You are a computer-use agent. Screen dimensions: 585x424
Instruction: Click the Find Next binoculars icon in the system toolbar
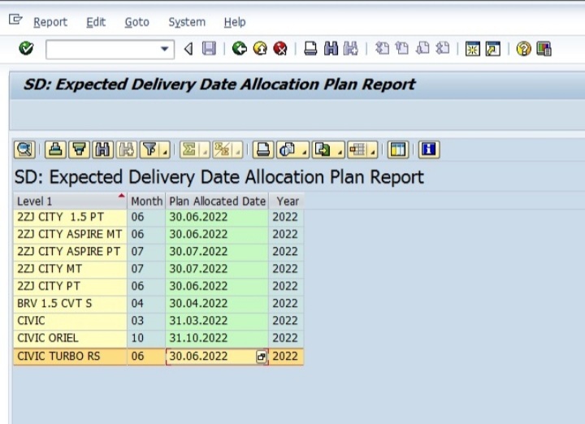point(351,49)
